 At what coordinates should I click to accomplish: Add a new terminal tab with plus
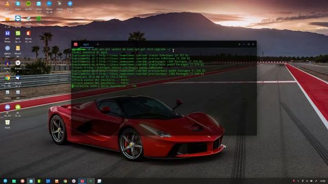pyautogui.click(x=98, y=44)
